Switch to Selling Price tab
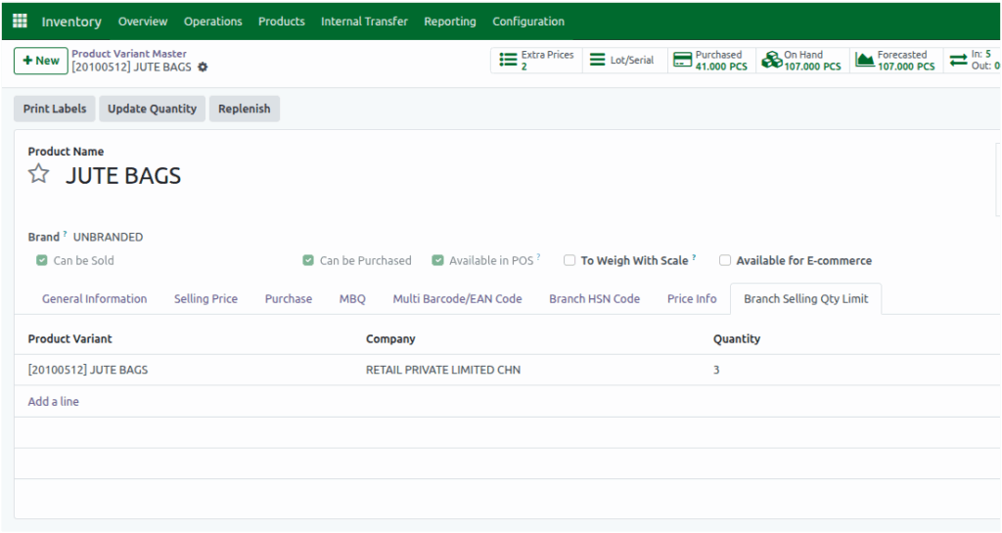 (205, 298)
